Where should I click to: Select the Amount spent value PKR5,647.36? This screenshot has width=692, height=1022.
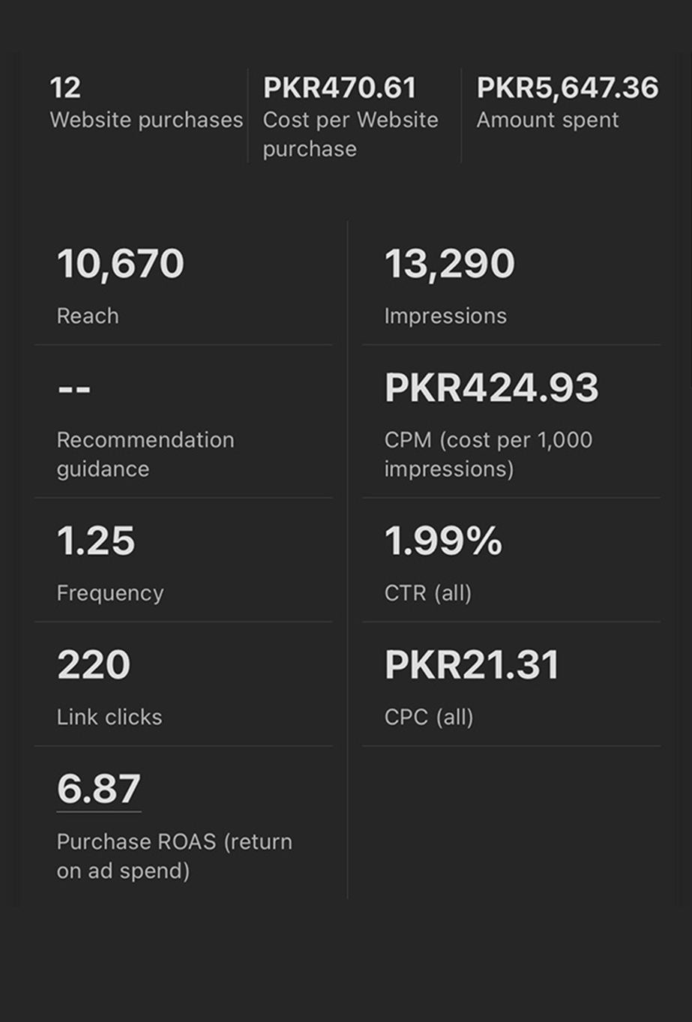(x=568, y=88)
